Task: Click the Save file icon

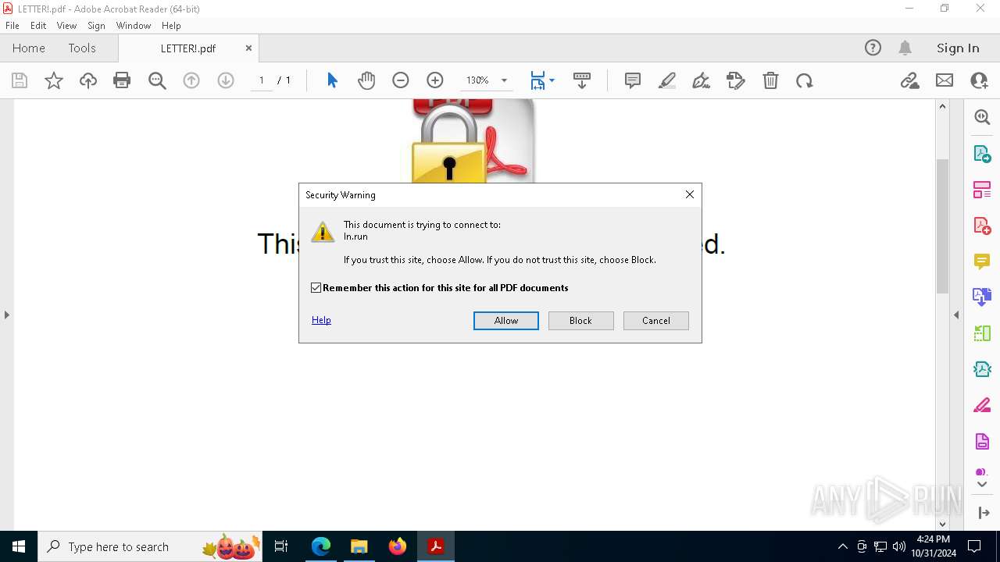Action: tap(20, 80)
